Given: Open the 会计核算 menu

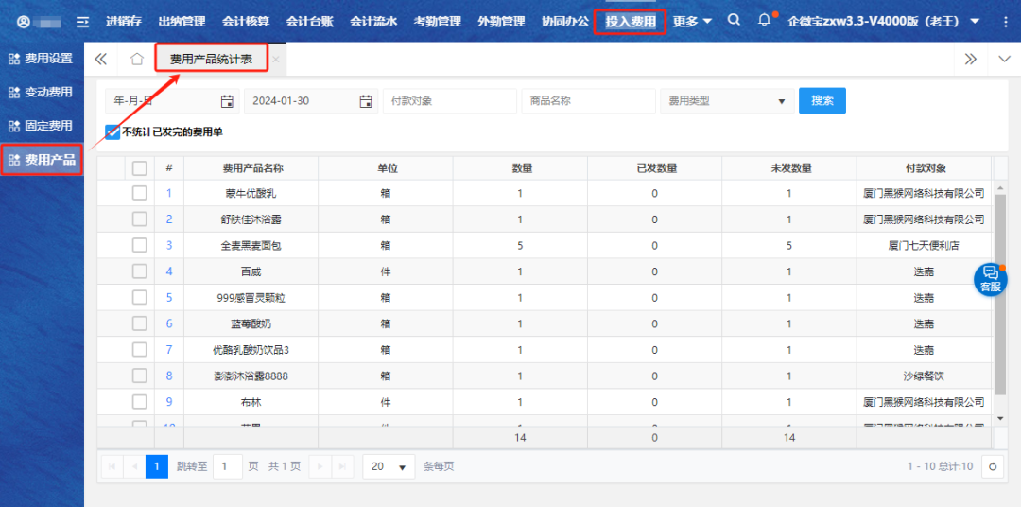Looking at the screenshot, I should tap(246, 21).
